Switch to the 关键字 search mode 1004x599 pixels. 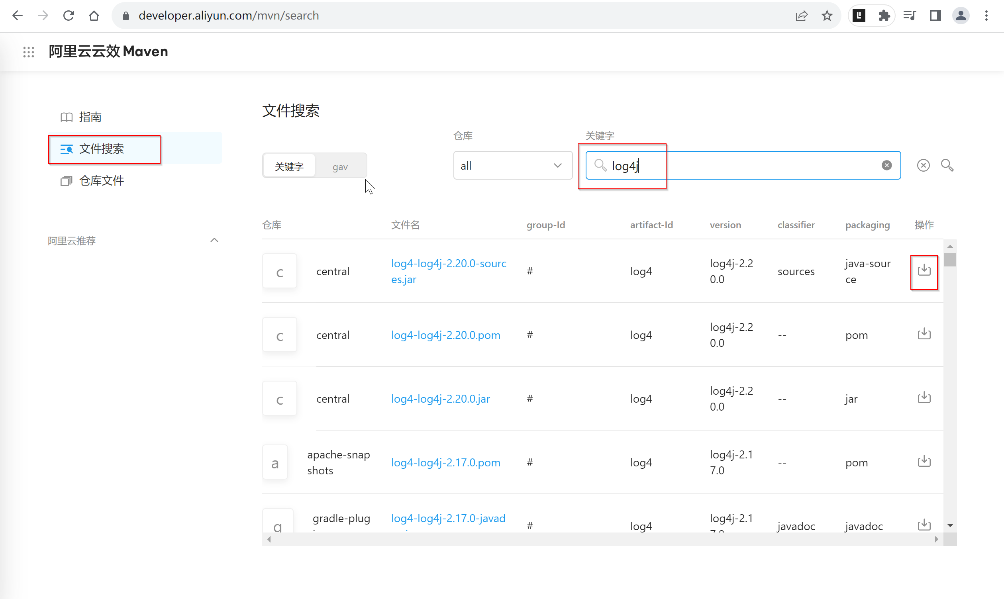289,166
